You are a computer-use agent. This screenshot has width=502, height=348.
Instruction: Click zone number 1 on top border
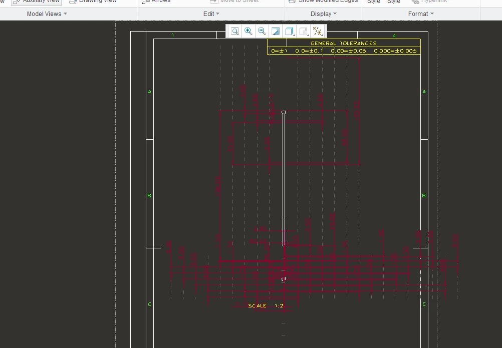(173, 35)
